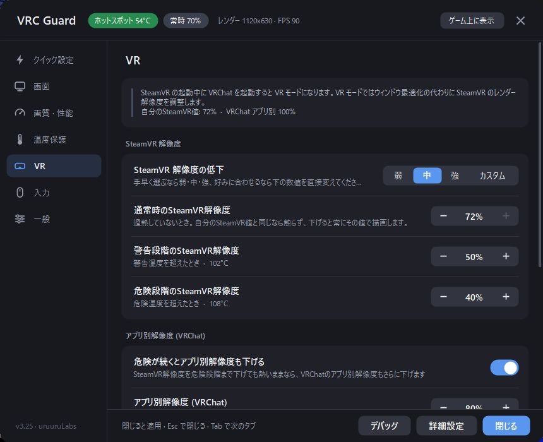
Task: Click the VR headset icon in sidebar
Action: pyautogui.click(x=20, y=166)
